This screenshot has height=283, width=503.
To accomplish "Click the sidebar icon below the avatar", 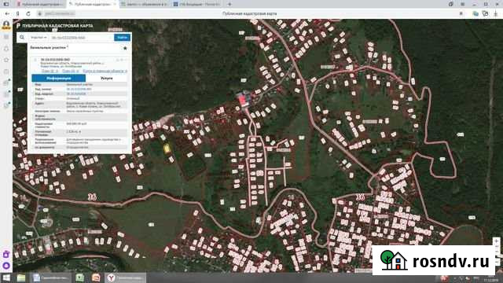I will (6, 37).
